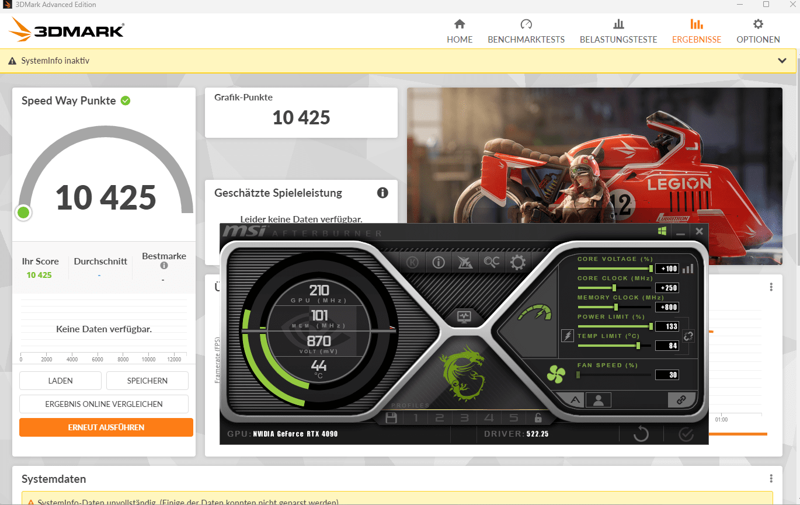Click the green fan icon in Afterburner
Screen dimensions: 800x505
point(556,374)
